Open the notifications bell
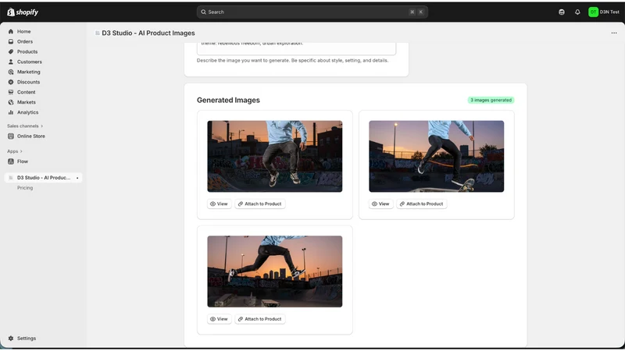625x351 pixels. click(577, 12)
